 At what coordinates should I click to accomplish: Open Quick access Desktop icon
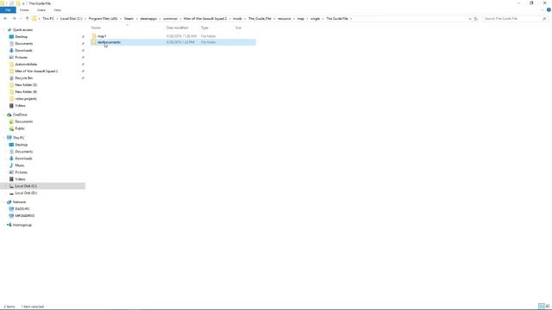coord(11,36)
